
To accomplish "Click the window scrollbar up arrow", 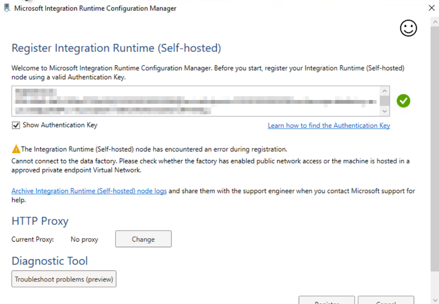I will 435,21.
